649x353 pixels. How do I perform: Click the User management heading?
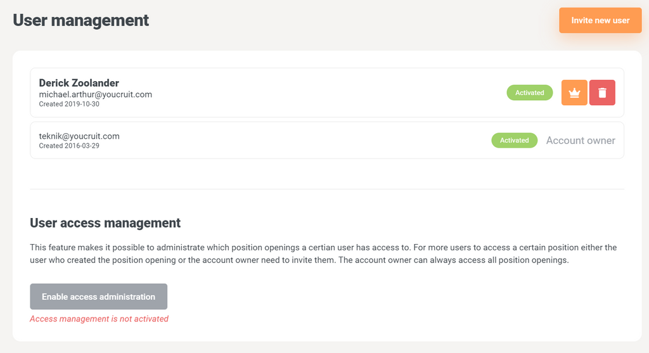pyautogui.click(x=80, y=20)
